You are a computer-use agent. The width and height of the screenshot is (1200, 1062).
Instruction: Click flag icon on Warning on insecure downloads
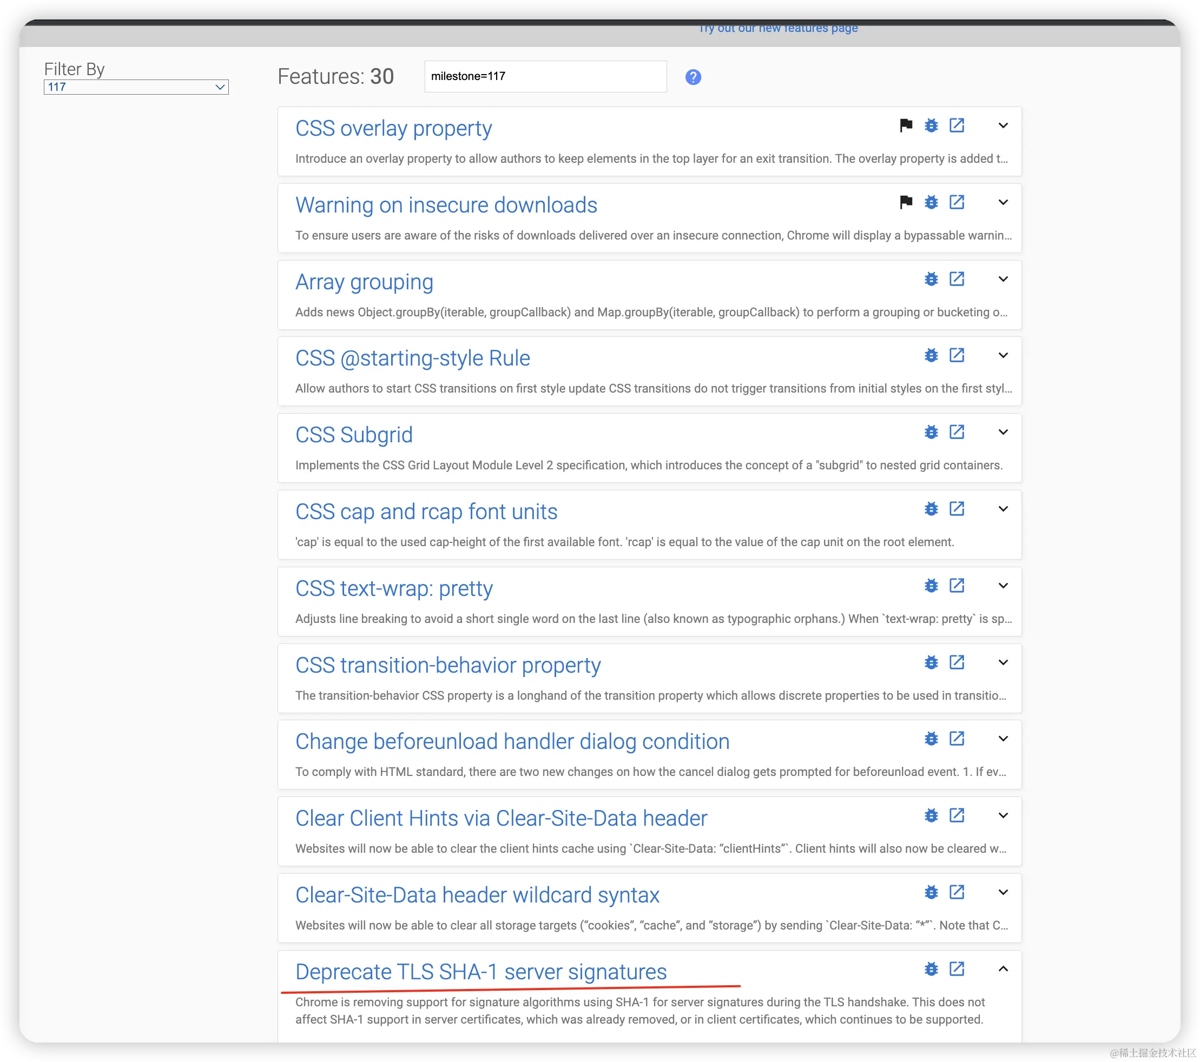click(906, 202)
